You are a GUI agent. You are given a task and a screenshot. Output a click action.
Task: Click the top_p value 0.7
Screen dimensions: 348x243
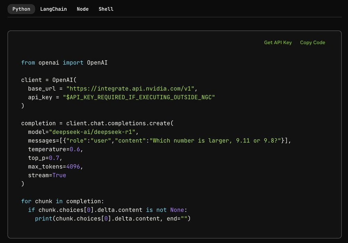[54, 158]
